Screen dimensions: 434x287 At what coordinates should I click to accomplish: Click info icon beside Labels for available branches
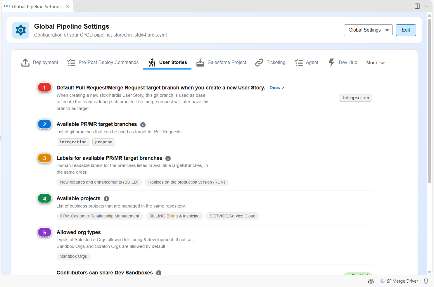[x=168, y=158]
